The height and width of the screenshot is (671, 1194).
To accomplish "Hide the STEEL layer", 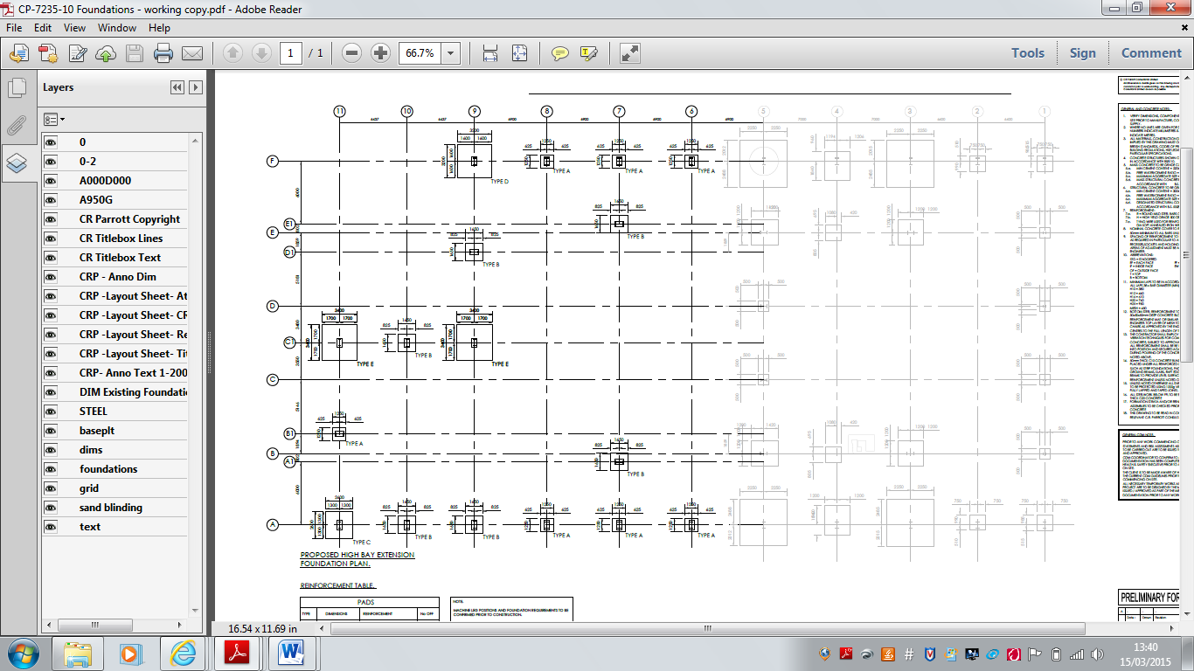I will click(51, 412).
